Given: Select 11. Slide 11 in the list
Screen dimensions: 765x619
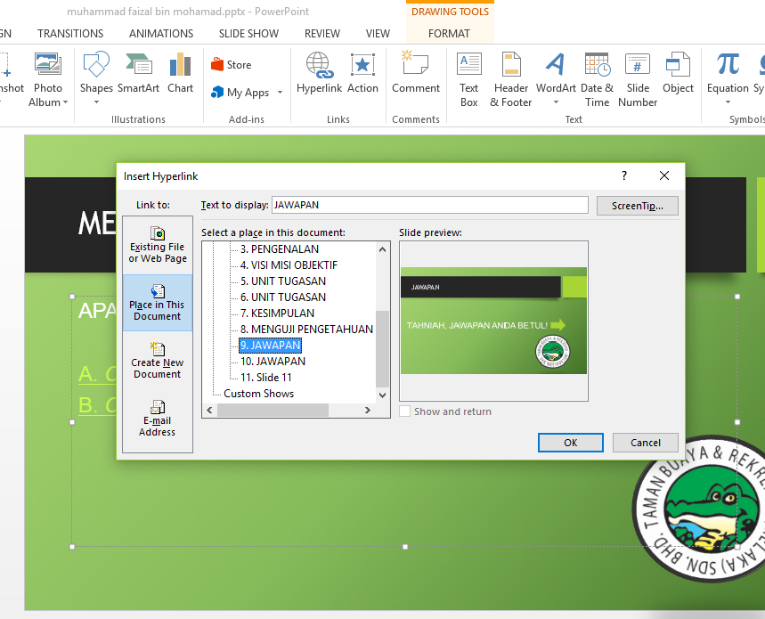Looking at the screenshot, I should click(266, 378).
